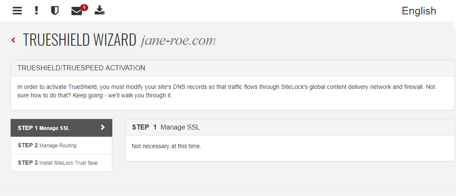The height and width of the screenshot is (196, 456).
Task: Click the bold 'STEP 3' label
Action: click(28, 163)
